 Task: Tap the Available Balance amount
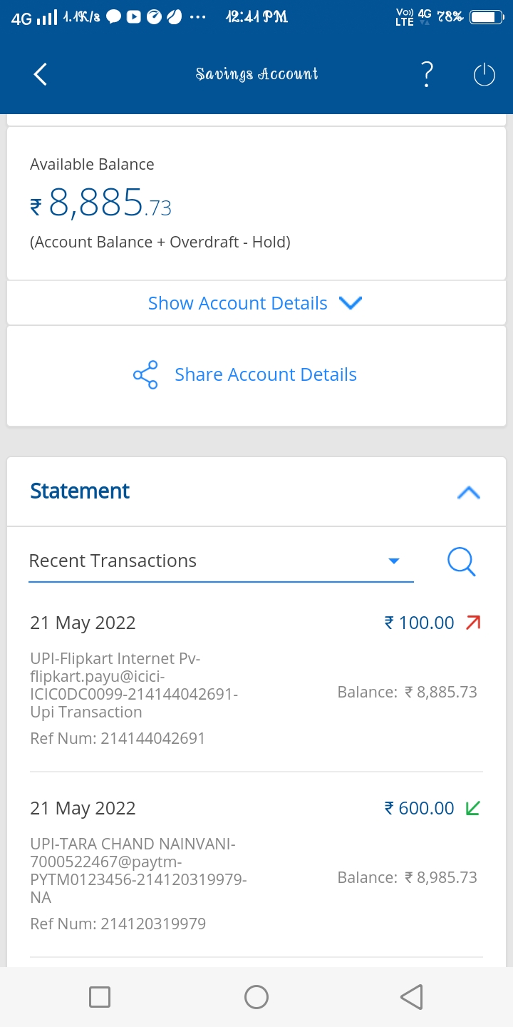[101, 205]
